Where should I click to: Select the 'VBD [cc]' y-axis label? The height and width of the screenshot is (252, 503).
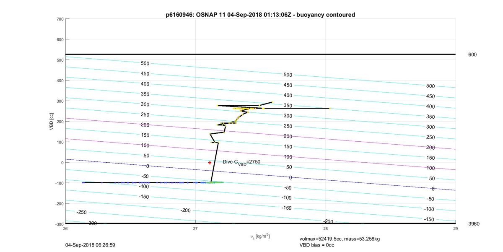[x=52, y=121]
